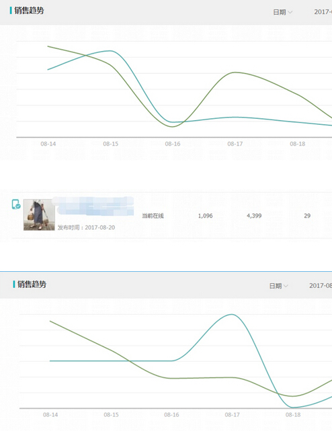The height and width of the screenshot is (431, 332).
Task: Open date range field starting 2017-08 in lower header
Action: click(321, 285)
